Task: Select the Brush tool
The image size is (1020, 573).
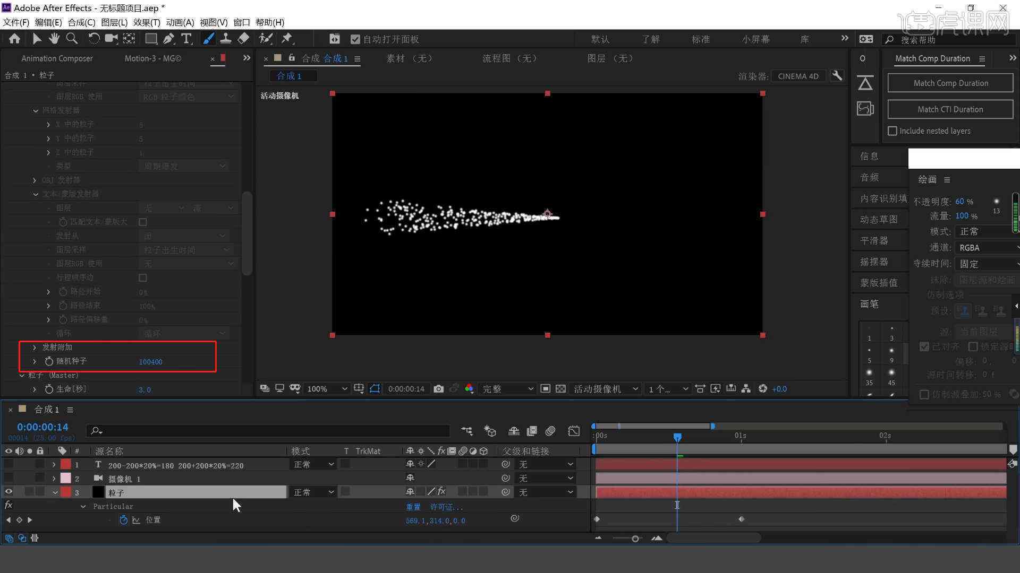Action: point(208,39)
